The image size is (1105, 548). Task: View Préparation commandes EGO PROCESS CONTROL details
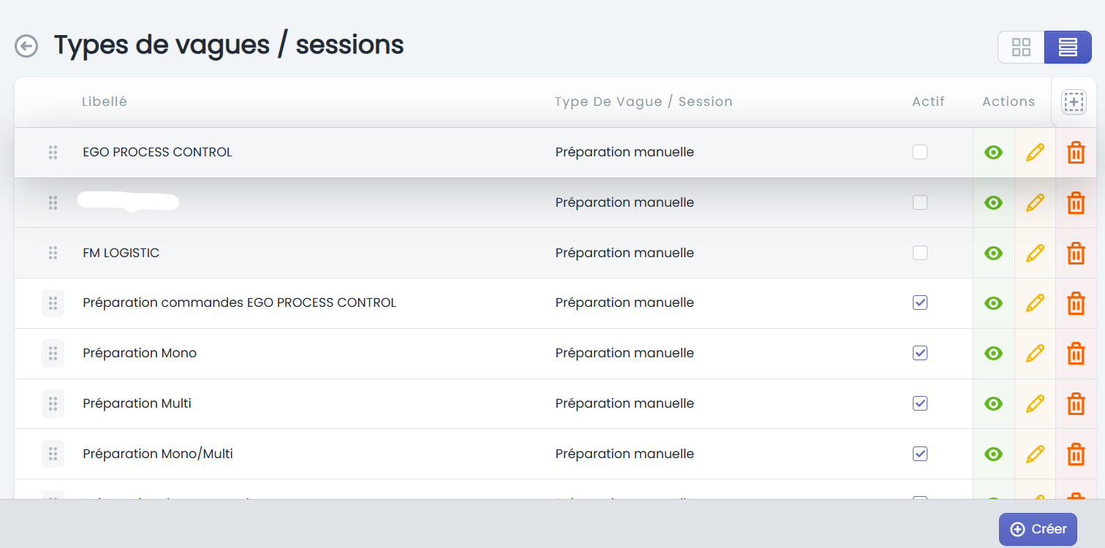point(993,302)
